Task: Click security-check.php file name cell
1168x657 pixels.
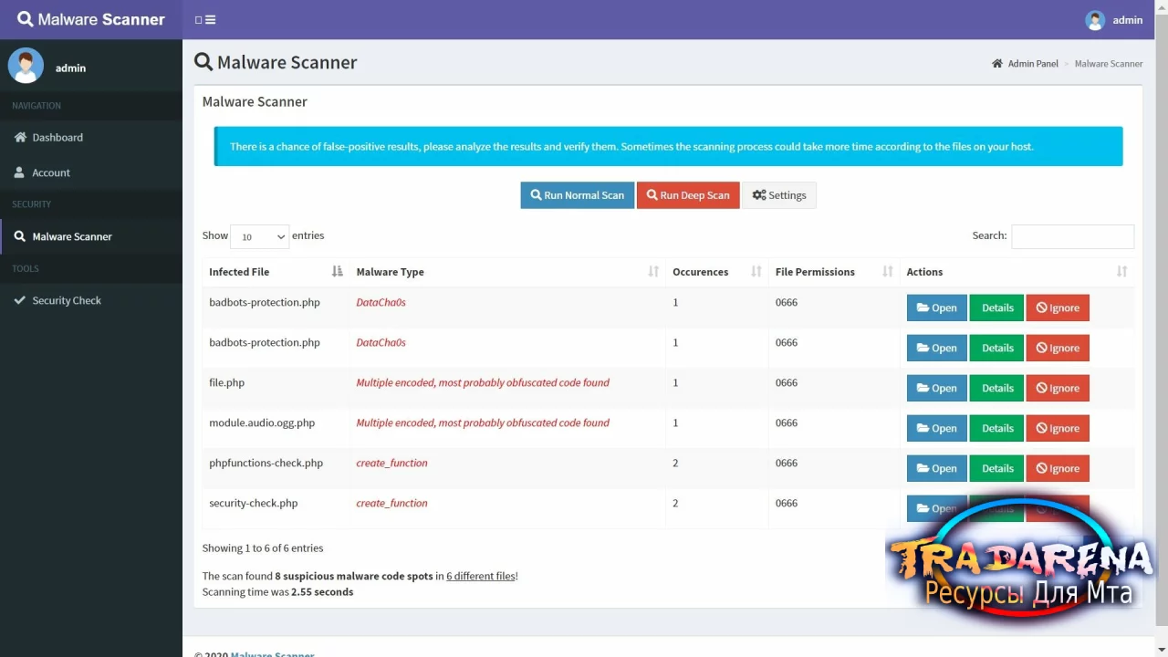Action: (x=254, y=503)
